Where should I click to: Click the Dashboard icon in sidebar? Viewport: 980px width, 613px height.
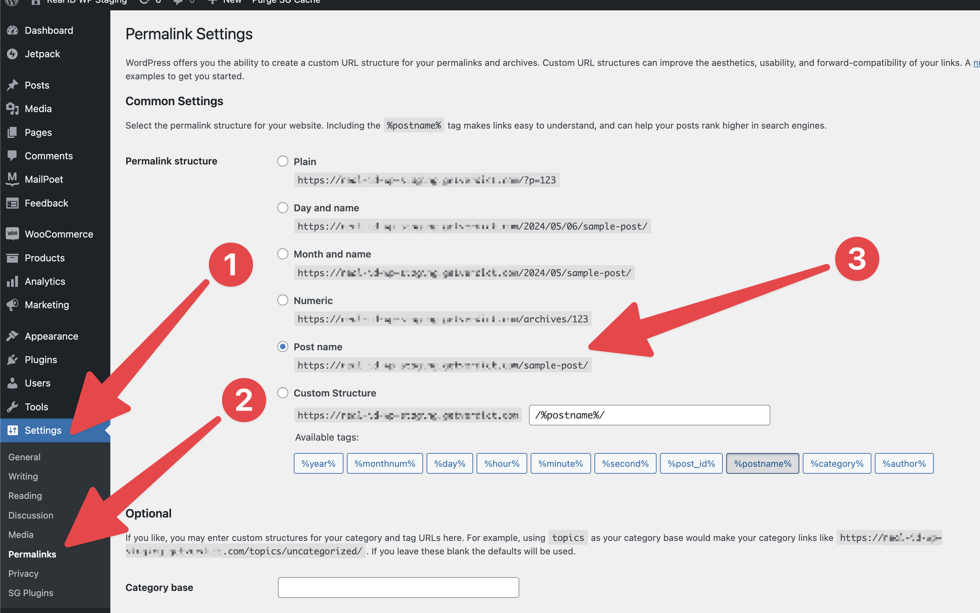[13, 30]
